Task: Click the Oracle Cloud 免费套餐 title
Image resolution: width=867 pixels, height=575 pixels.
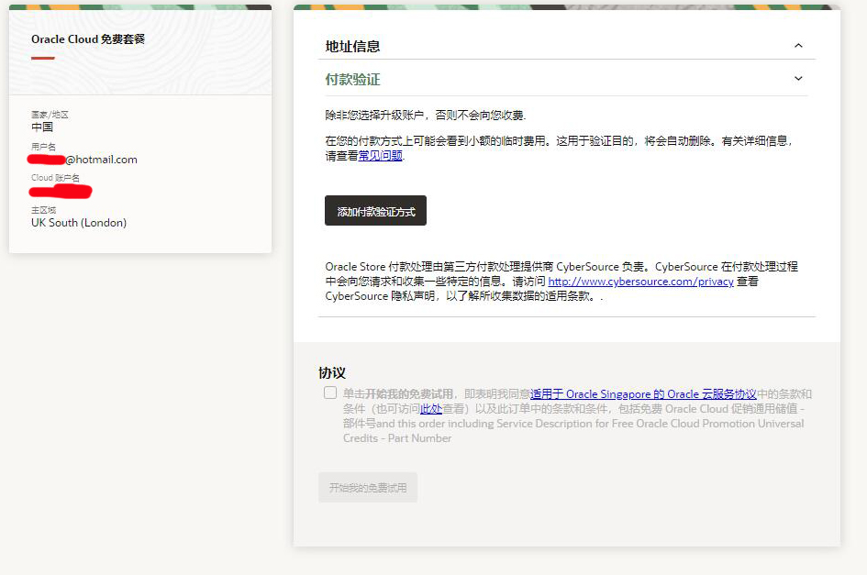Action: 88,39
